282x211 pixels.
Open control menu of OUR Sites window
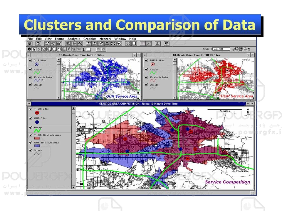(x=29, y=55)
